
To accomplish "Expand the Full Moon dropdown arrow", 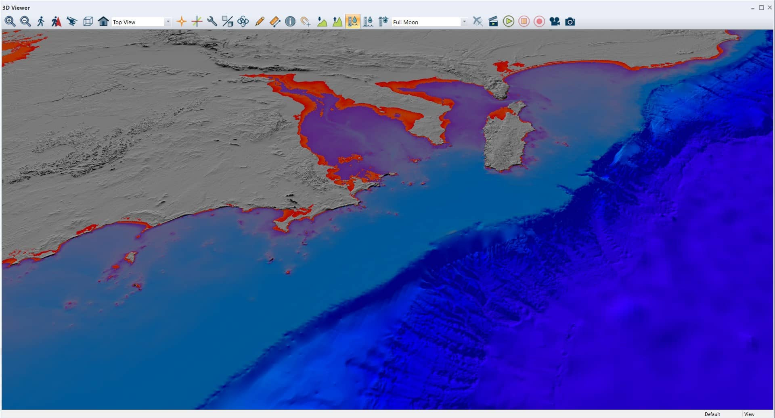I will (x=464, y=22).
